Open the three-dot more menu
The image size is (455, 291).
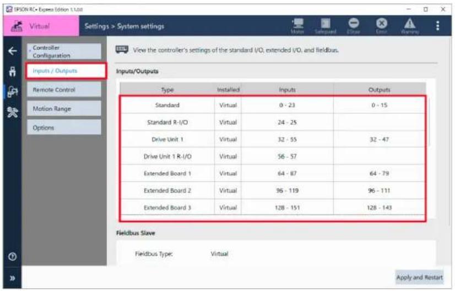pos(437,26)
